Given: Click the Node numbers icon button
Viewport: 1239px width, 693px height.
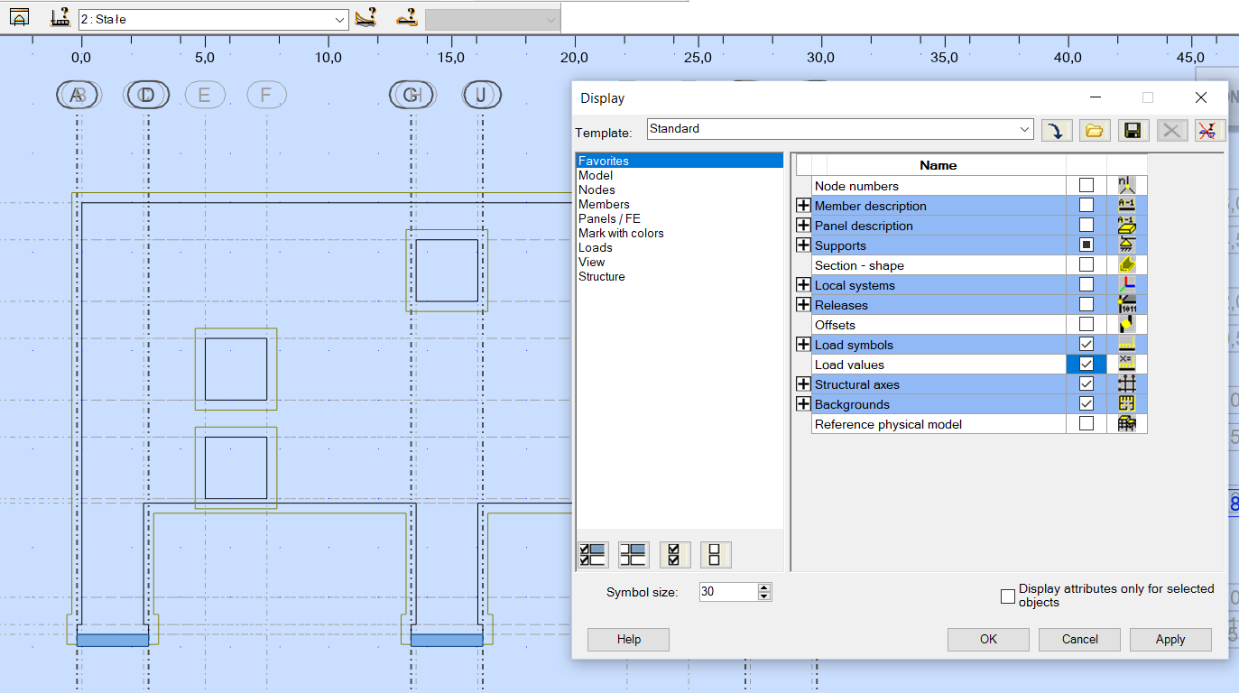Looking at the screenshot, I should click(x=1128, y=185).
